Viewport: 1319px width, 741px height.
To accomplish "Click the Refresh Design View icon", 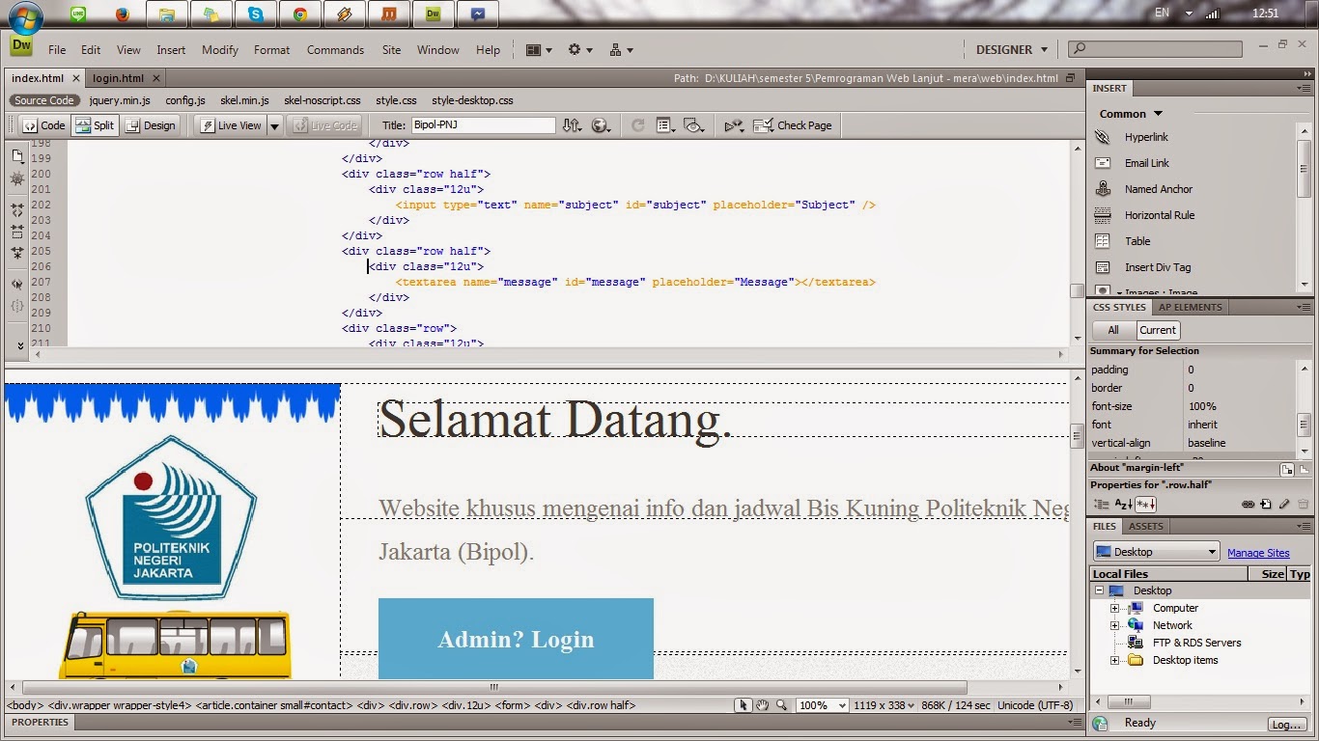I will pos(637,125).
